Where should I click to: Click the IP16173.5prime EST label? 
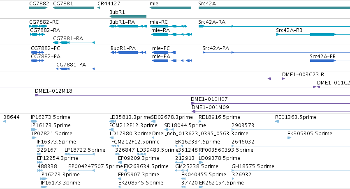[x=51, y=125]
